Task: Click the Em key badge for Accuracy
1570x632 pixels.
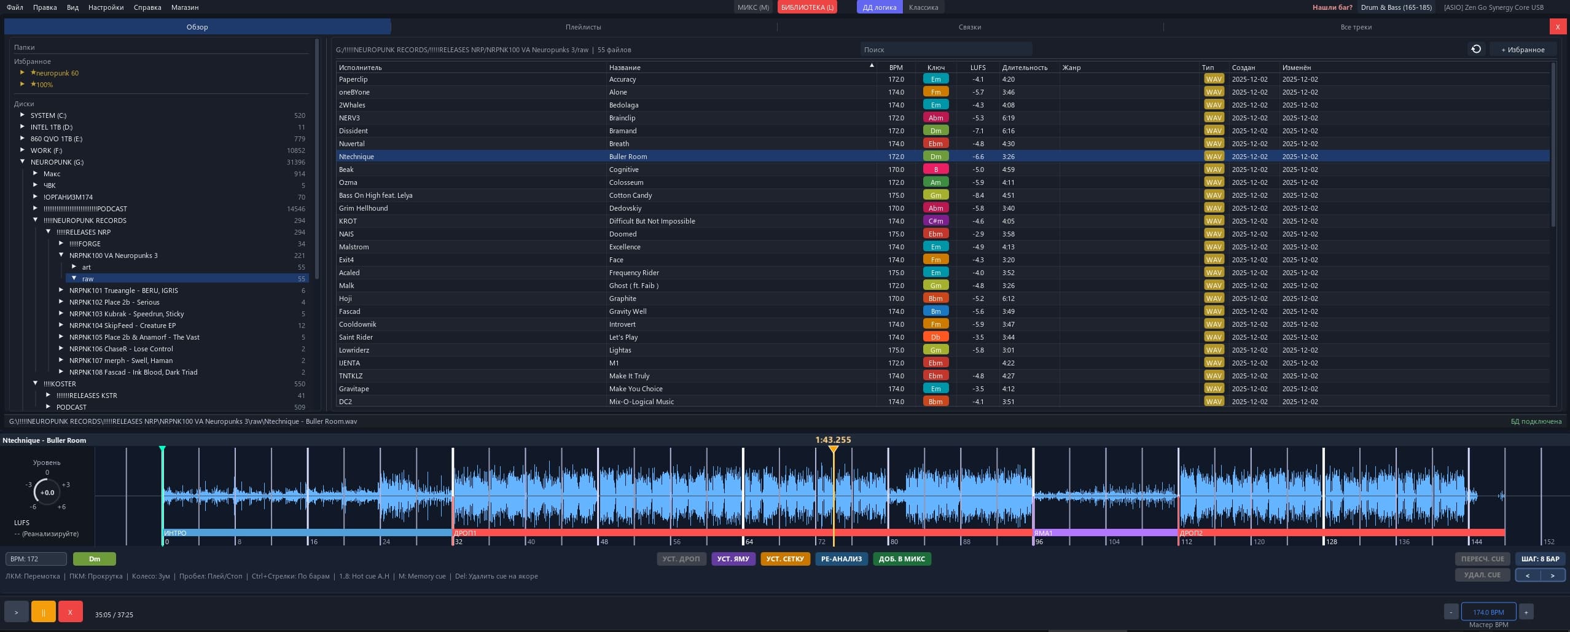Action: 935,79
